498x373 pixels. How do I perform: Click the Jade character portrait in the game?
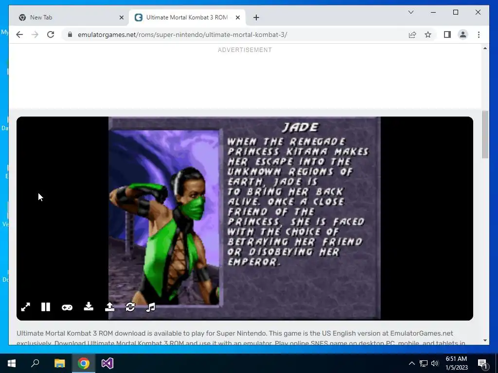(x=164, y=218)
